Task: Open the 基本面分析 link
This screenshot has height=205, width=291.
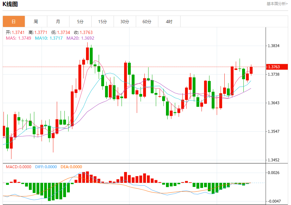Action: [277, 4]
